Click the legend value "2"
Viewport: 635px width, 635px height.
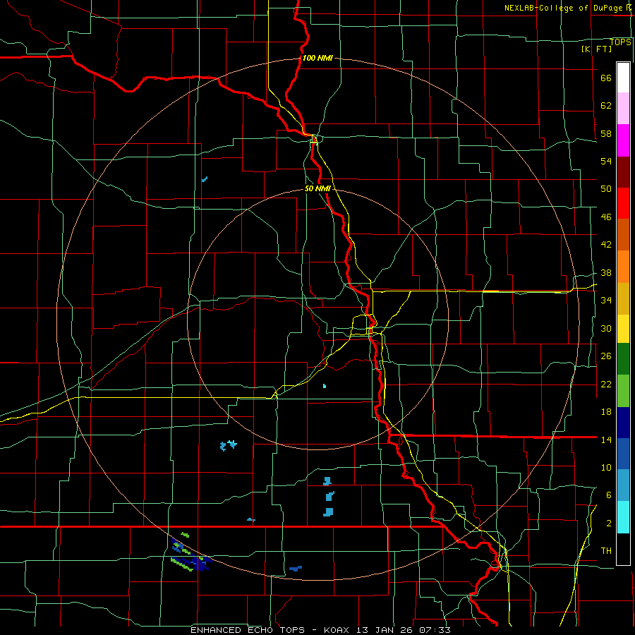[x=609, y=524]
